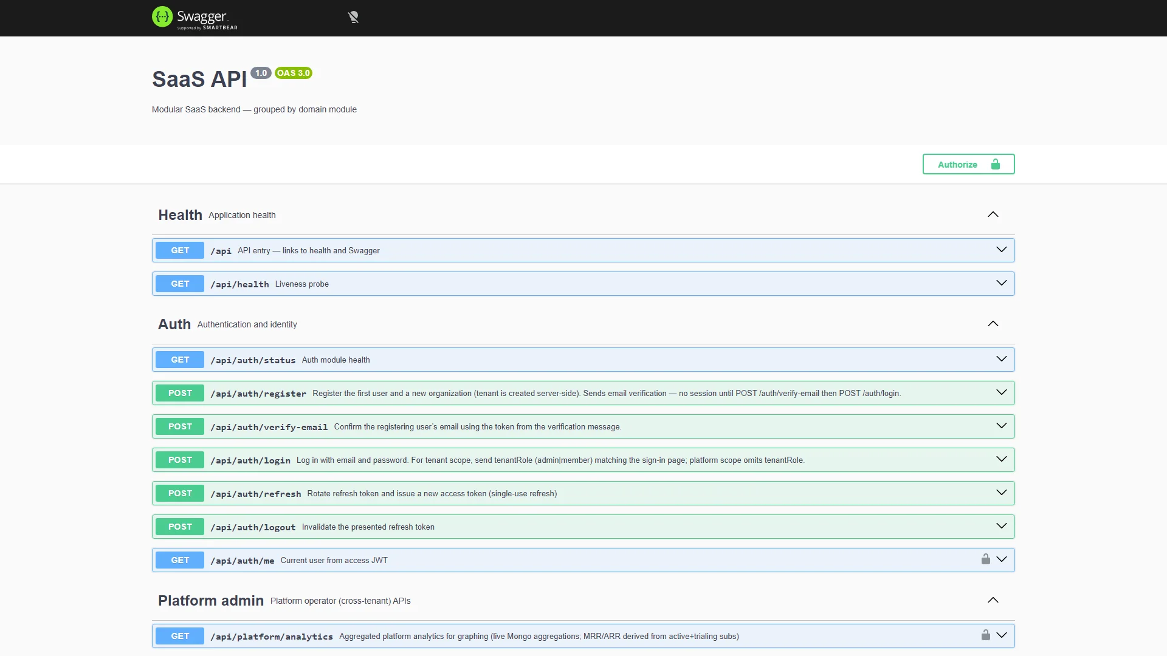The width and height of the screenshot is (1167, 656).
Task: Expand the /api/auth/verify-email endpoint arrow
Action: [x=1001, y=426]
